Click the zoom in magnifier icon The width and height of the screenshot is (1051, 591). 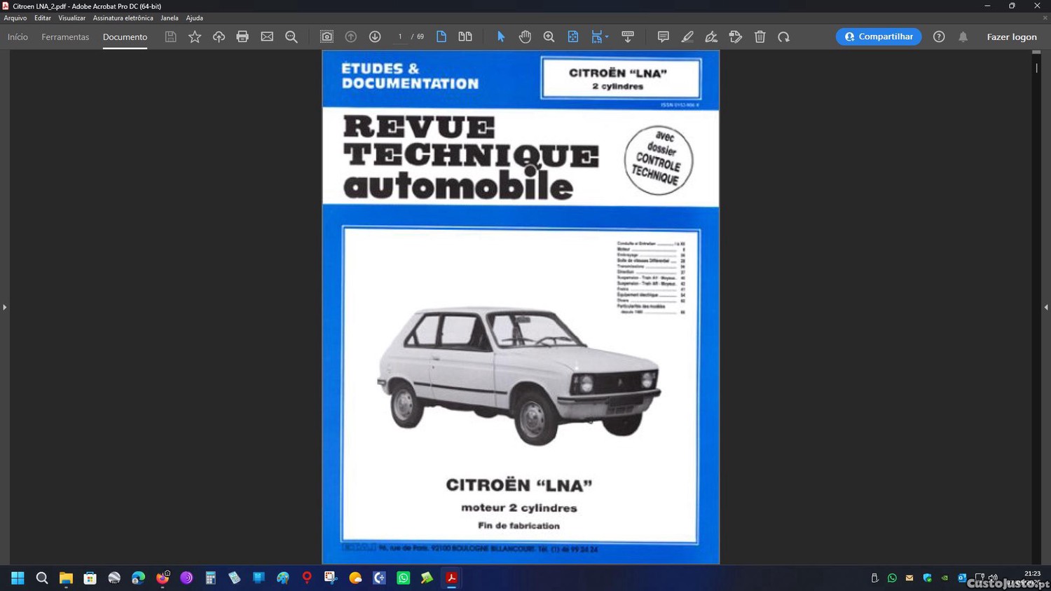tap(549, 36)
